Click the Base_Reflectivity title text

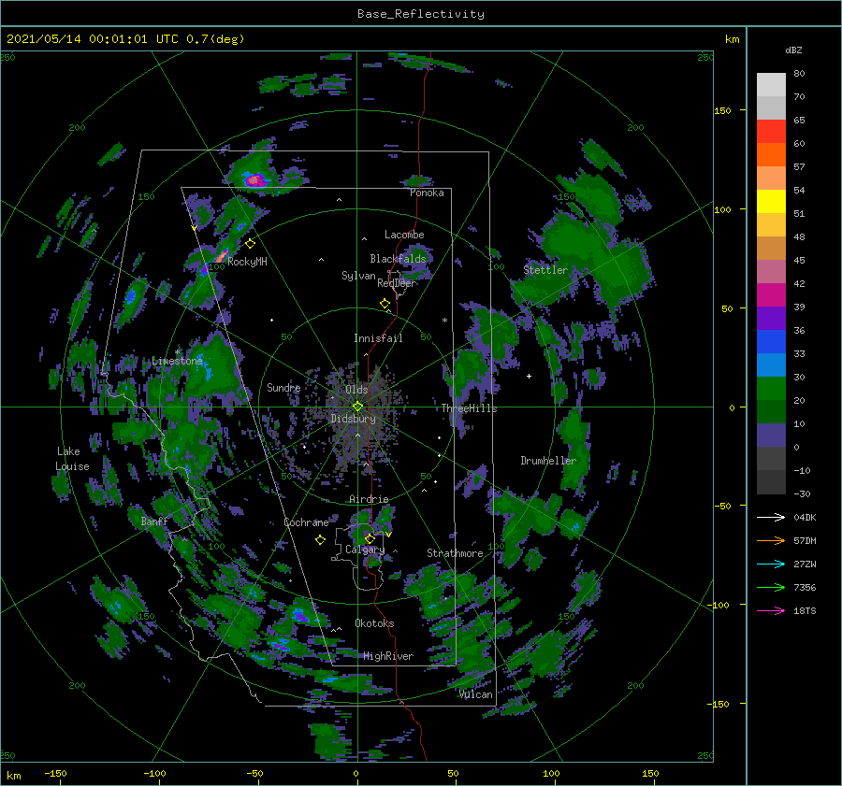click(x=421, y=14)
